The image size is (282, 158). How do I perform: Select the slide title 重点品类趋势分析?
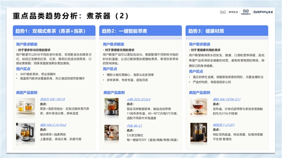(45, 16)
